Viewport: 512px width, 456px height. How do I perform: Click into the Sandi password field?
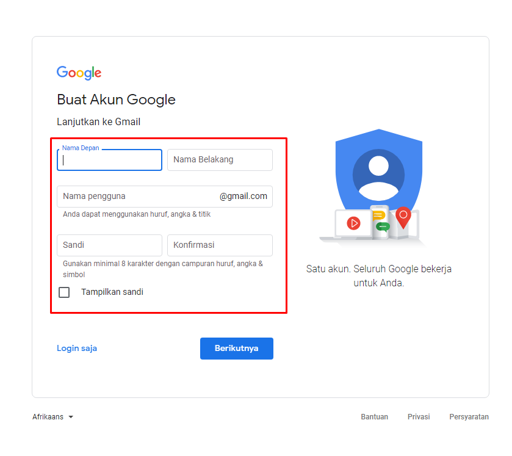coord(109,245)
